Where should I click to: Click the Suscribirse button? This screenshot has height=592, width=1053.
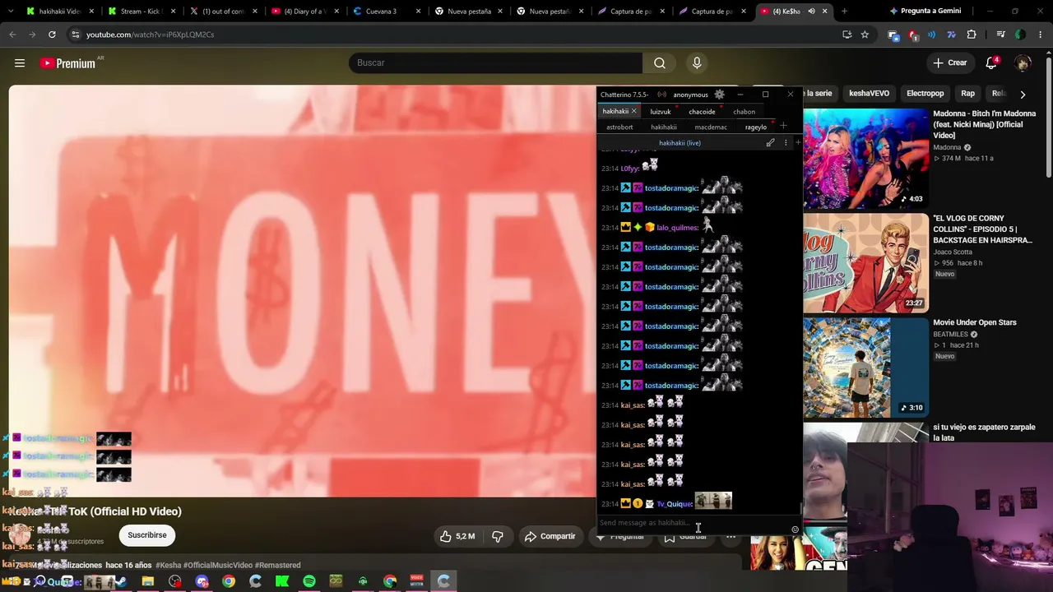(x=147, y=535)
